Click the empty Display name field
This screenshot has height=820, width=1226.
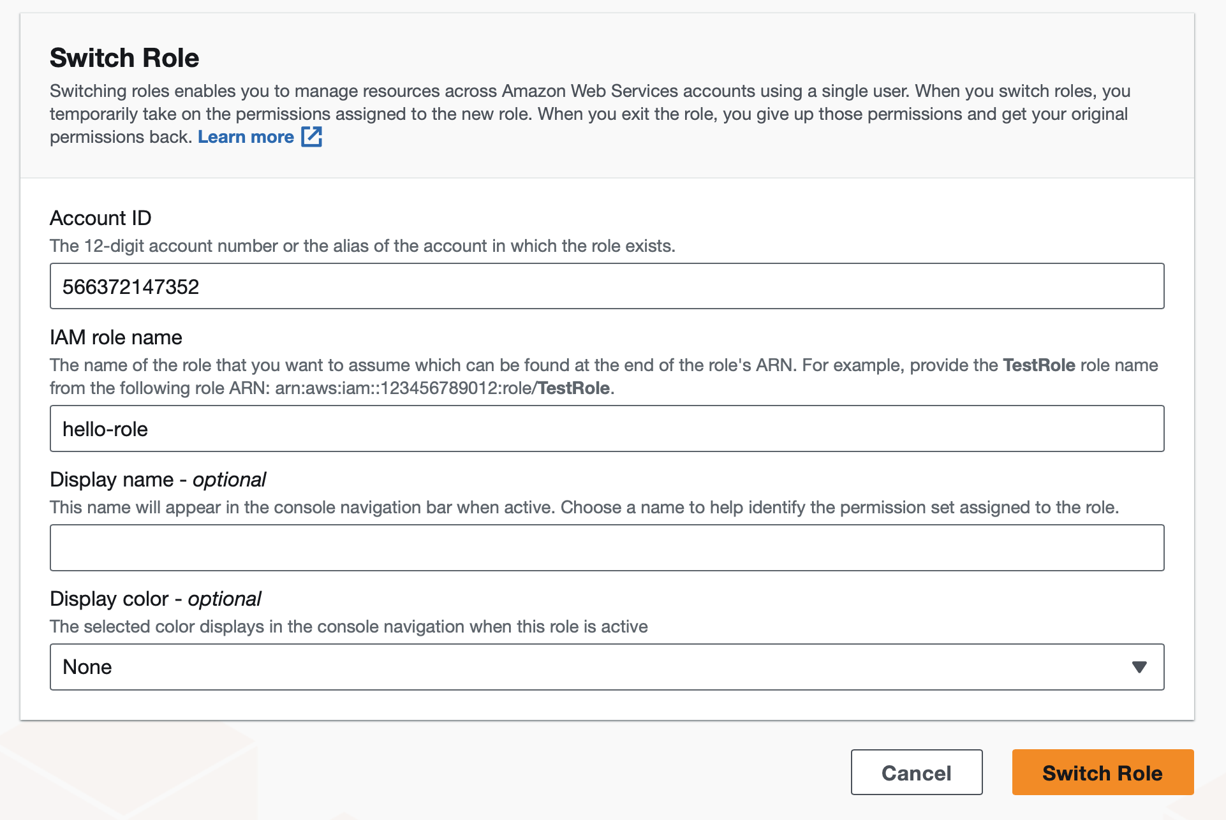(606, 548)
